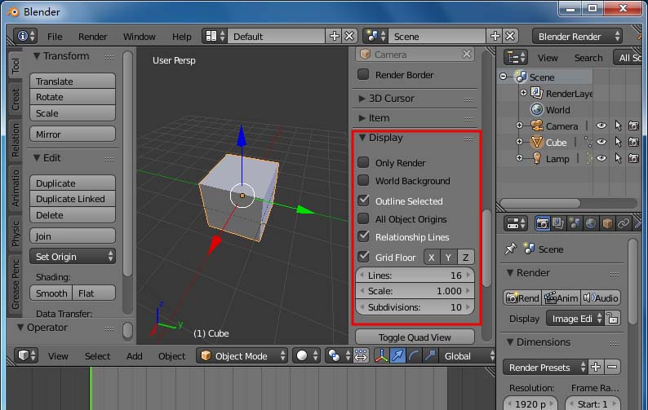
Task: Open the Window menu
Action: (x=139, y=37)
